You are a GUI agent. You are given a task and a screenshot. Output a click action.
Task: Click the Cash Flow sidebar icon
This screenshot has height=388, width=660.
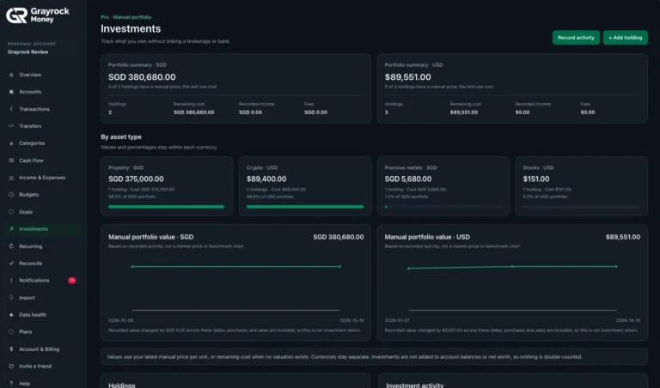11,161
